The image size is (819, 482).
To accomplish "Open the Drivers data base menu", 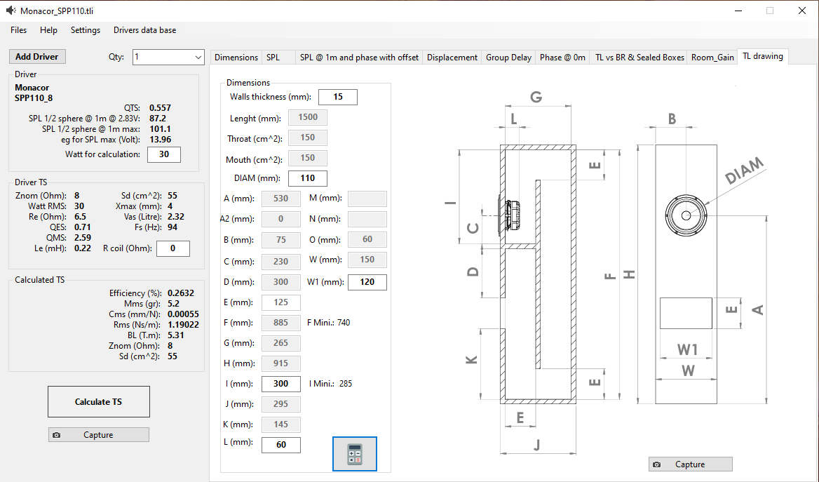I will point(144,30).
